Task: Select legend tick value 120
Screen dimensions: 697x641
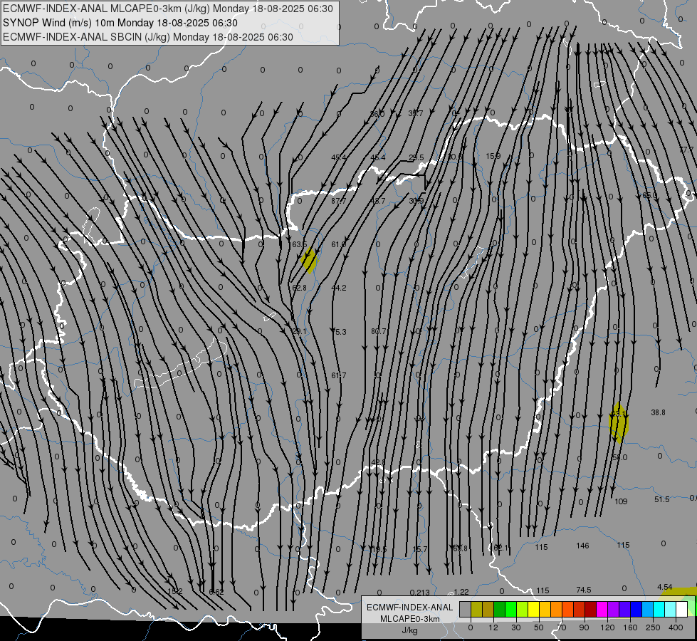Action: (x=607, y=627)
